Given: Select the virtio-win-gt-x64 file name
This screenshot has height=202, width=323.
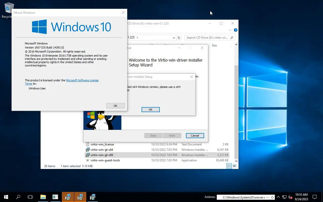Looking at the screenshot, I should tap(102, 150).
